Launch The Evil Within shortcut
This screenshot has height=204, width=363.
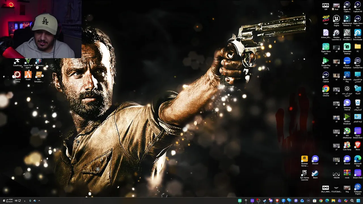(x=17, y=77)
